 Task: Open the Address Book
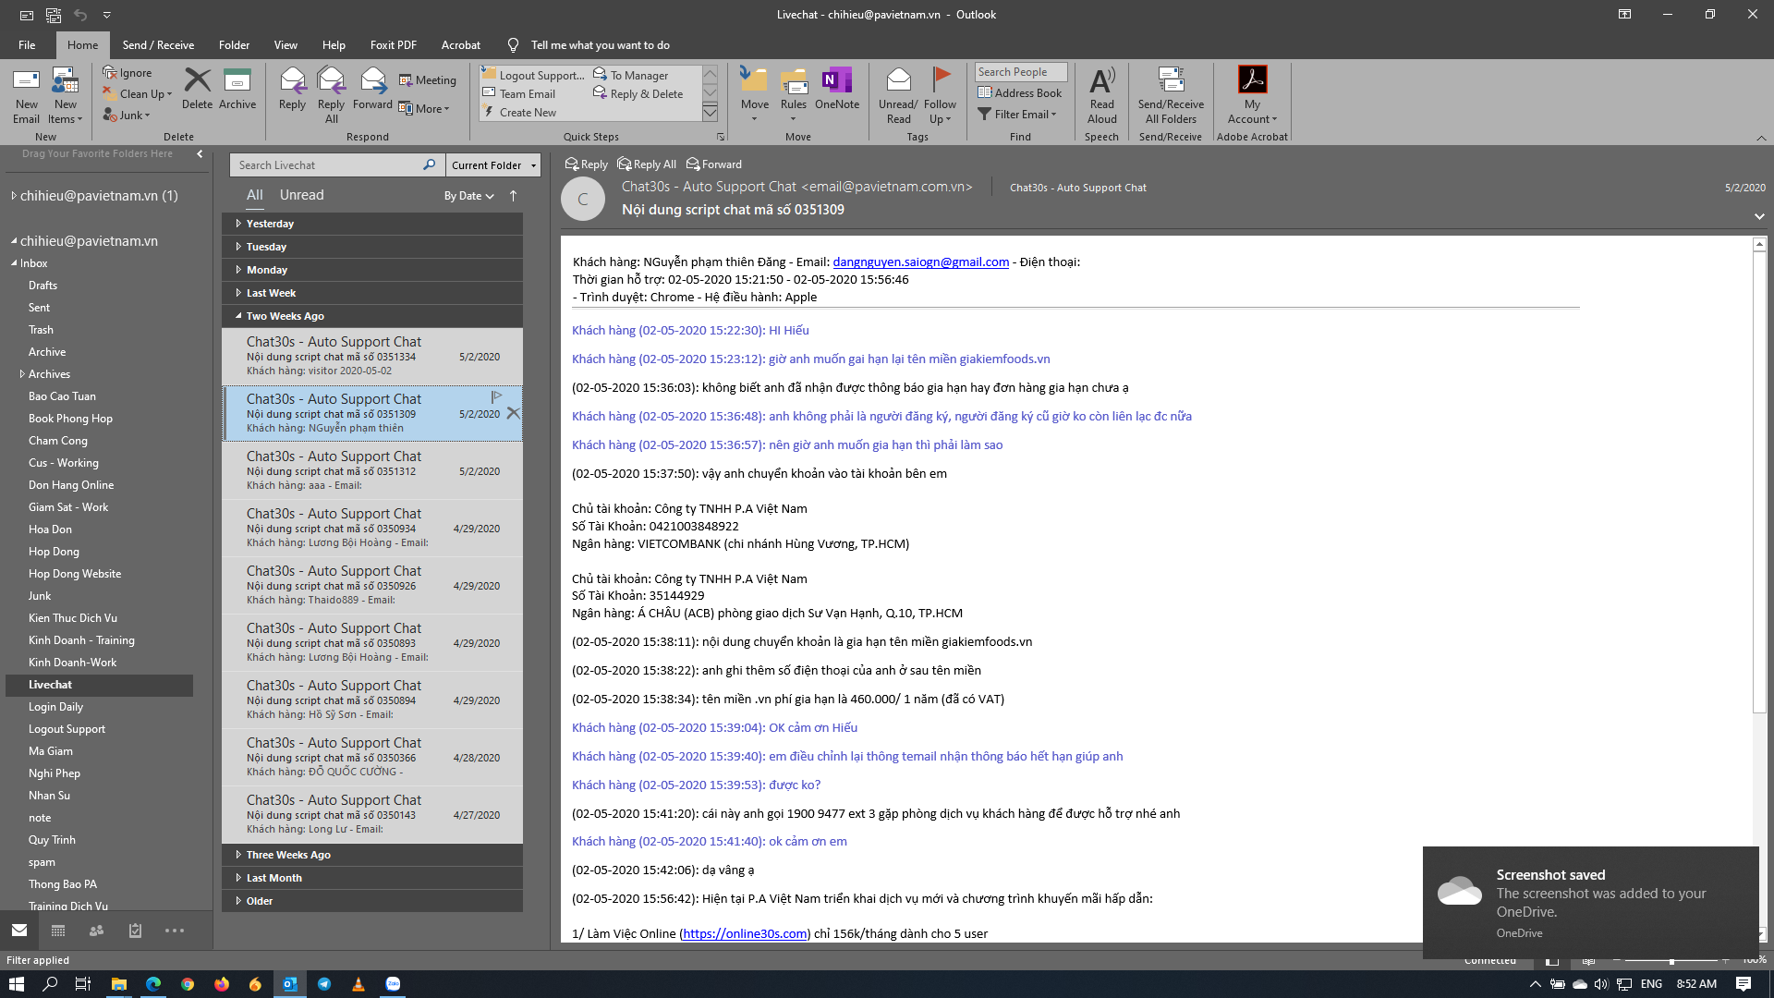(1020, 93)
